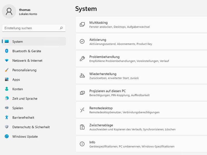Click the Barrierefreiheit accessibility figure icon

6,117
